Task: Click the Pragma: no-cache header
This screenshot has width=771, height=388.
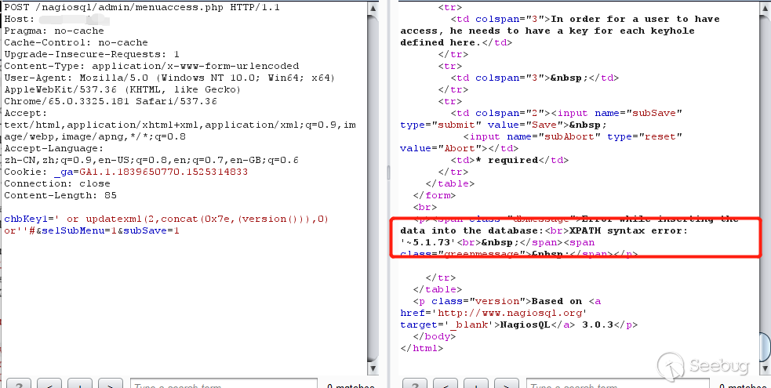Action: [x=54, y=31]
